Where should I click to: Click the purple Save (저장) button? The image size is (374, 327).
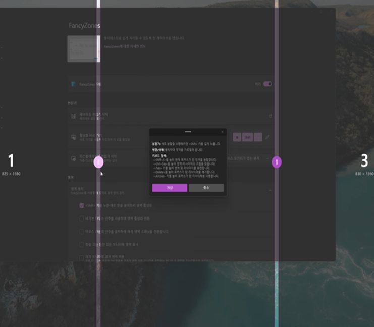pyautogui.click(x=170, y=188)
